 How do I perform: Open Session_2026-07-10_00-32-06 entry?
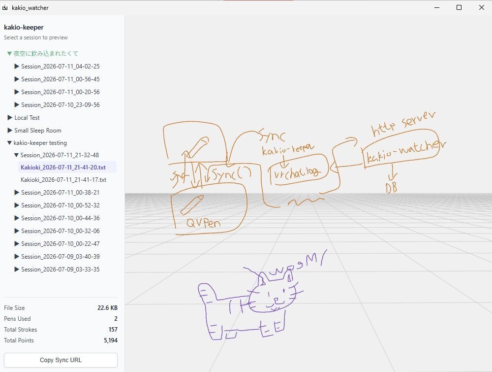pyautogui.click(x=57, y=231)
